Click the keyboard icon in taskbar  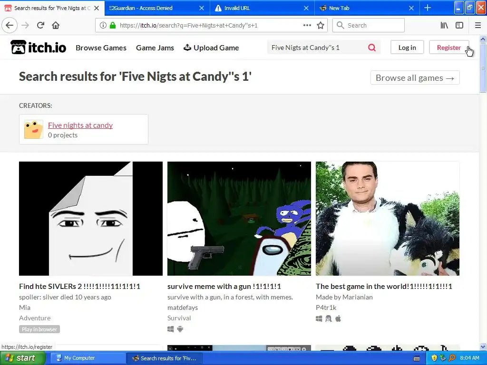(x=417, y=358)
